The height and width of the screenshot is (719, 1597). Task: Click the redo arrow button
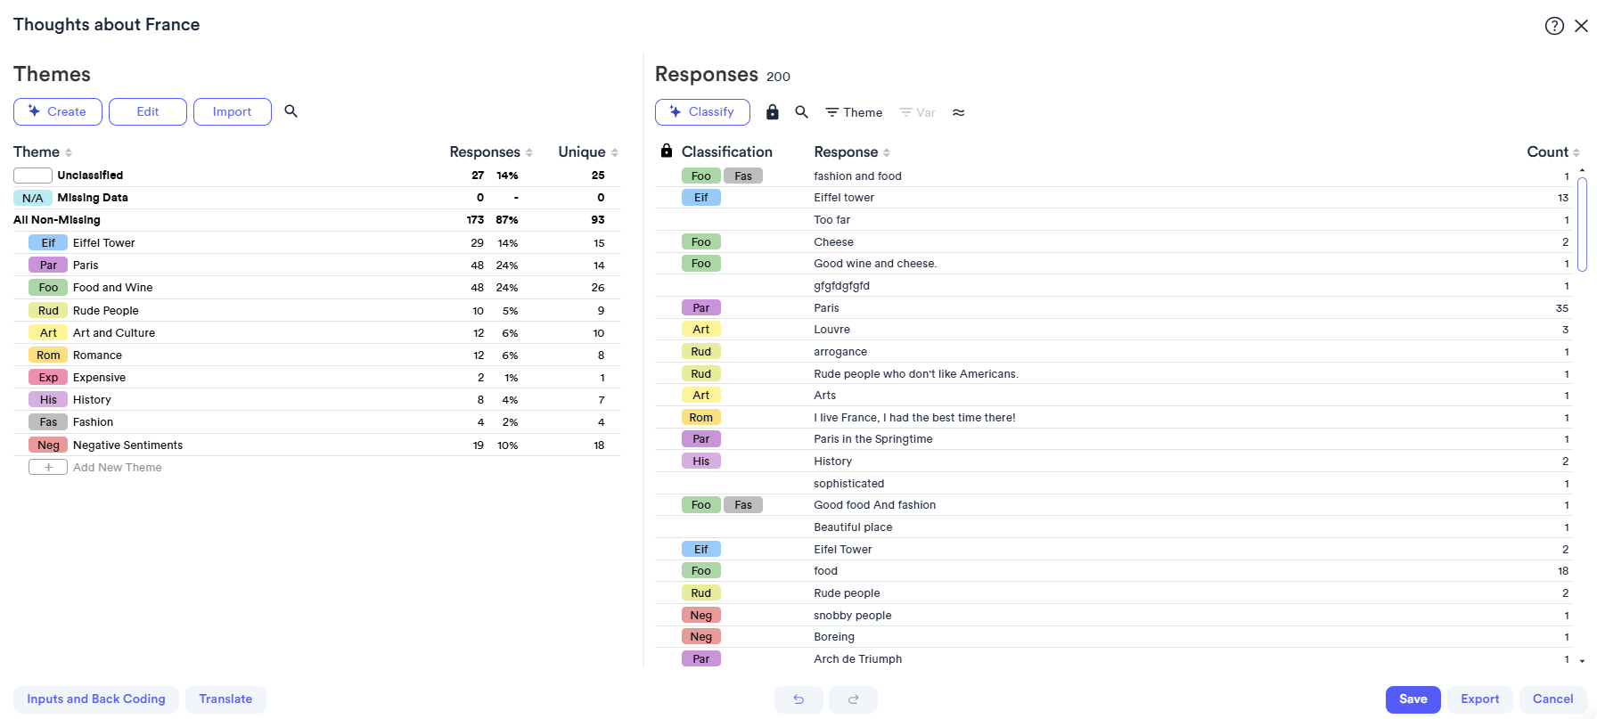click(x=853, y=699)
